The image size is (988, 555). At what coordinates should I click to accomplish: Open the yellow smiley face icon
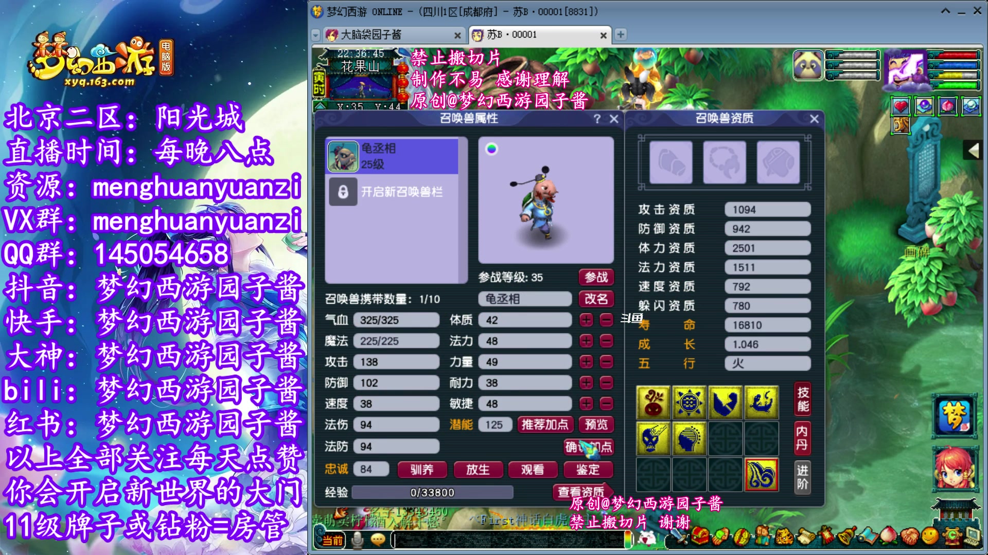(930, 536)
